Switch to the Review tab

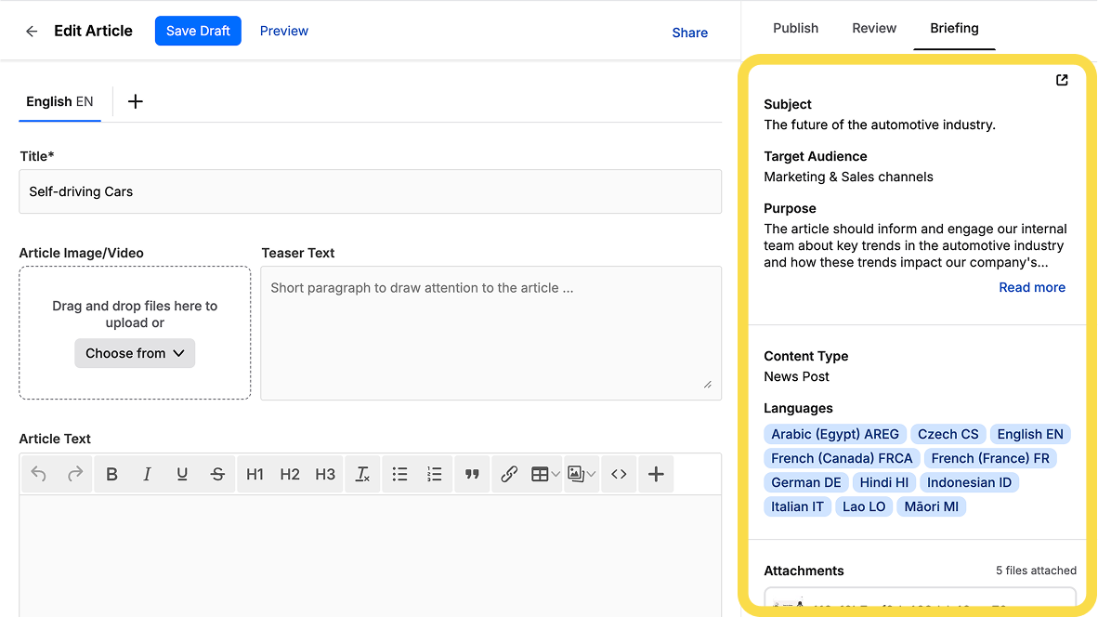[x=874, y=28]
